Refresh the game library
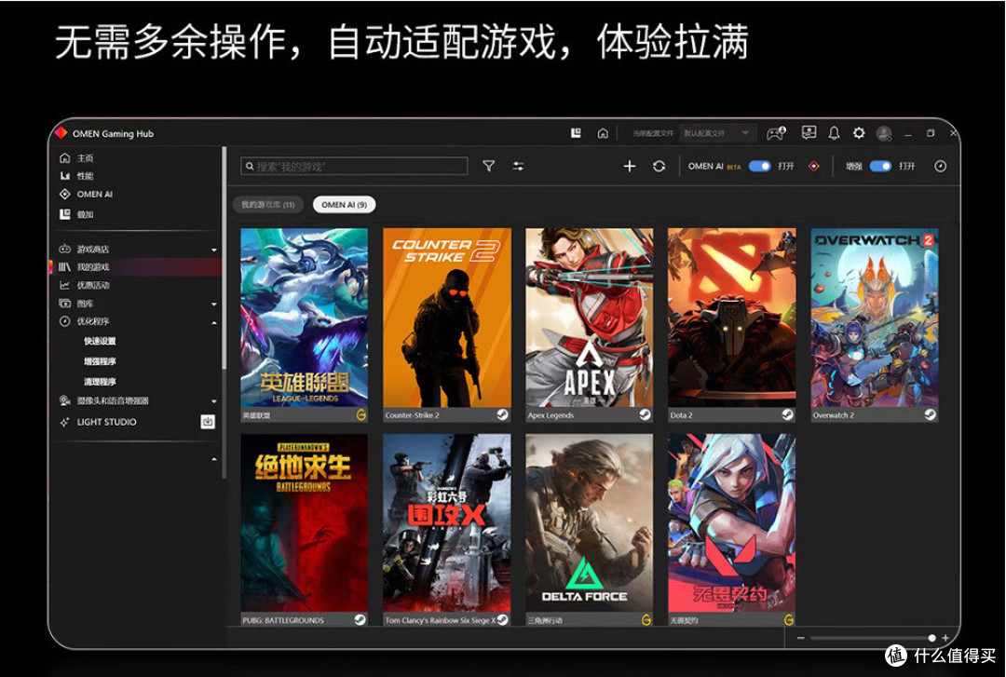Screen dimensions: 1006x677 pos(659,166)
